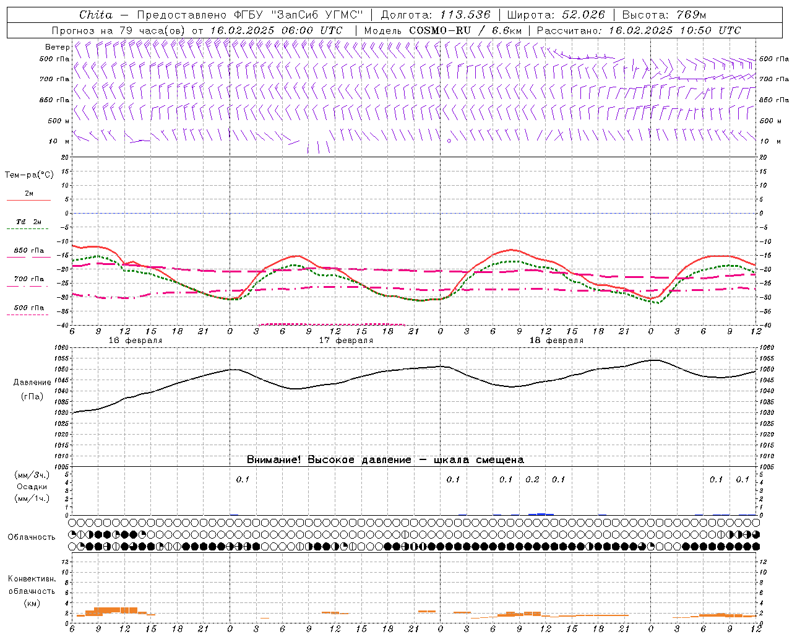Click the "Chita" station title

pos(96,15)
